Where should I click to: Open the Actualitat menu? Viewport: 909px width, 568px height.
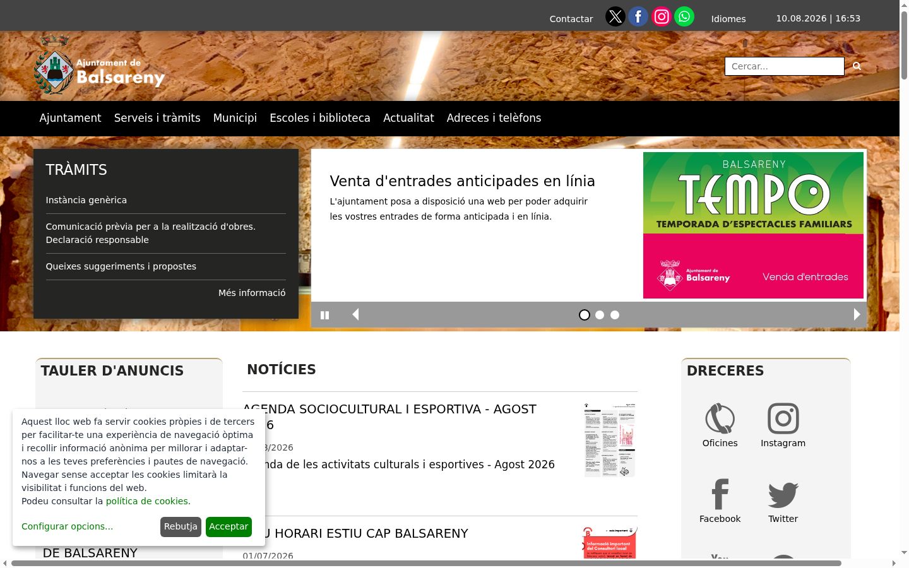(x=408, y=118)
